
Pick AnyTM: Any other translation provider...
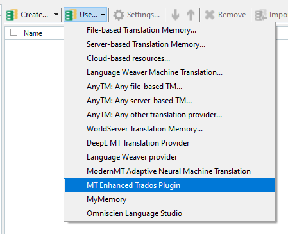click(170, 115)
